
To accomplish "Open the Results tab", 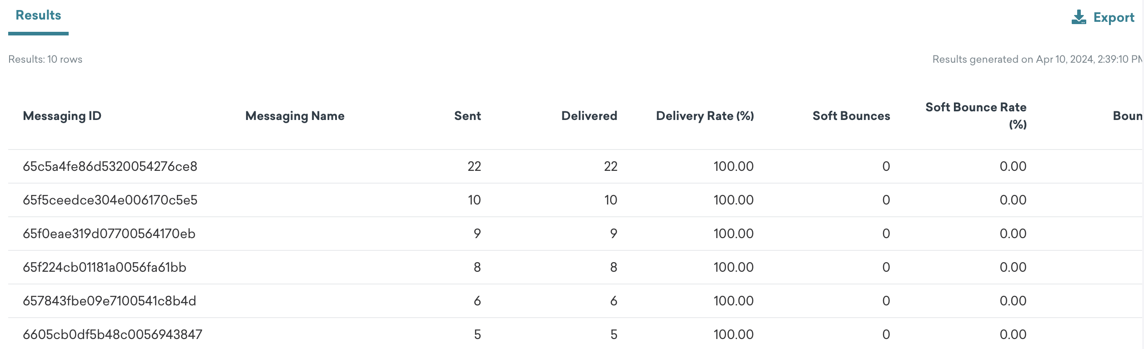I will coord(38,15).
